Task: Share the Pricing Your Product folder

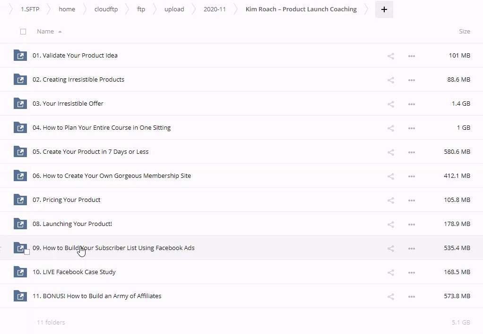Action: (390, 200)
